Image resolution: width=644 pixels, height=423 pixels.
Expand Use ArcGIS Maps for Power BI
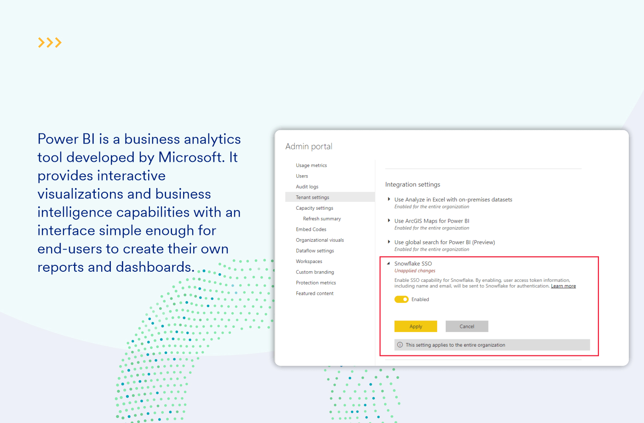coord(389,221)
